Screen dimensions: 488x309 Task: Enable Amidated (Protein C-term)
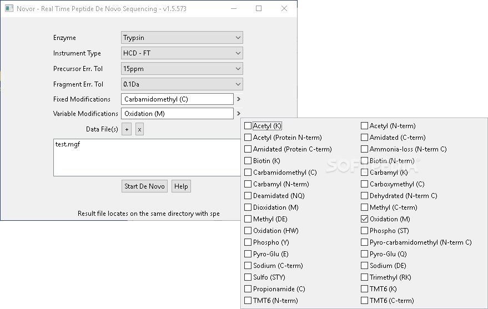[x=248, y=149]
